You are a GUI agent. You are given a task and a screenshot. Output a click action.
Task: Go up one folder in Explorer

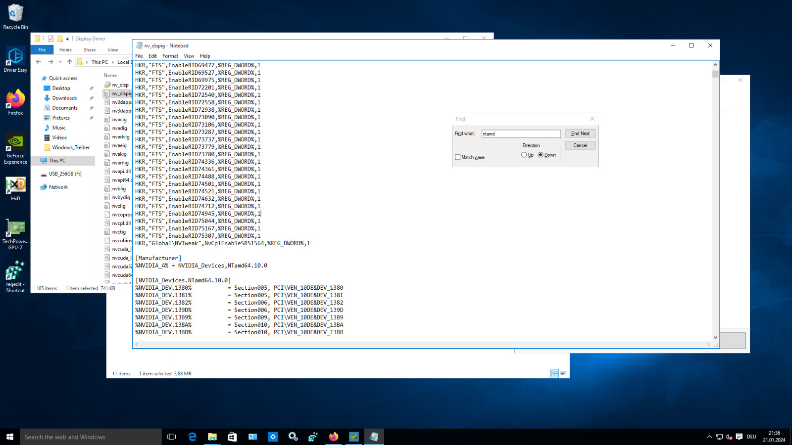pos(70,62)
